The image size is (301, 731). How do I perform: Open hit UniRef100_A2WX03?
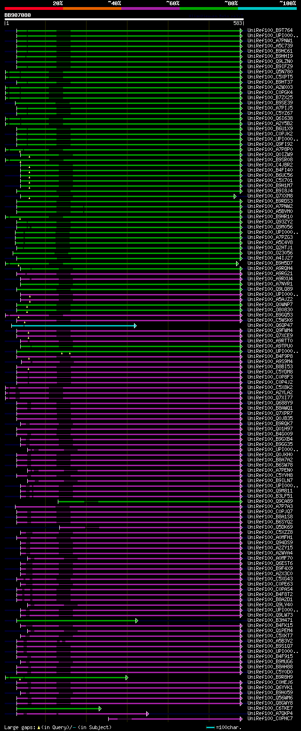[270, 87]
